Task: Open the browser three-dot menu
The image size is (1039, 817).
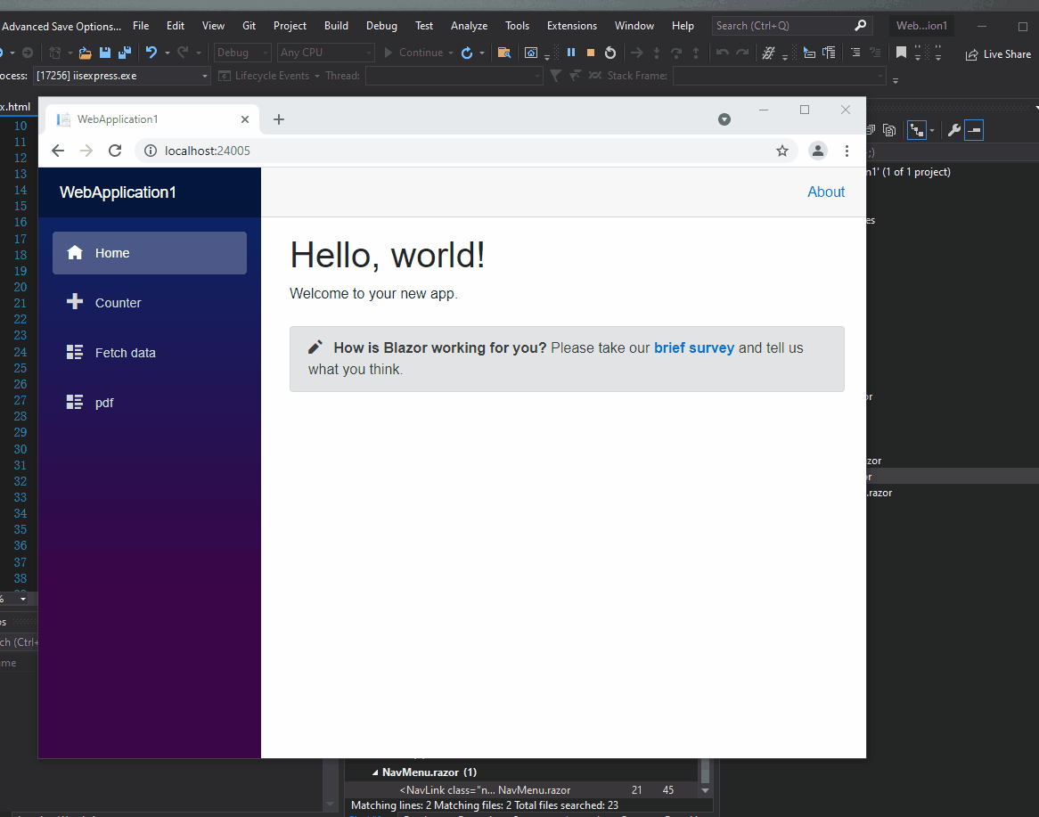Action: coord(847,151)
